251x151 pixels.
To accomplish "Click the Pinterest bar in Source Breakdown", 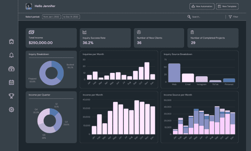I will 229,80.
